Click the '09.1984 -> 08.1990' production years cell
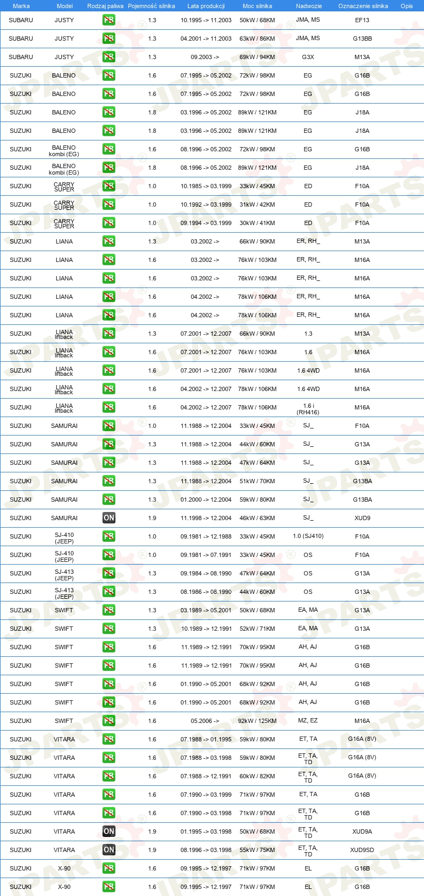This screenshot has height=896, width=424. pyautogui.click(x=206, y=573)
